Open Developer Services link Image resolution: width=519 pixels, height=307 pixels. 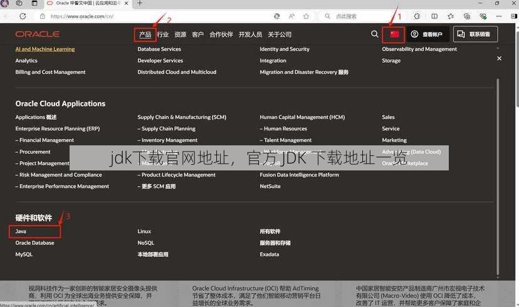[160, 61]
